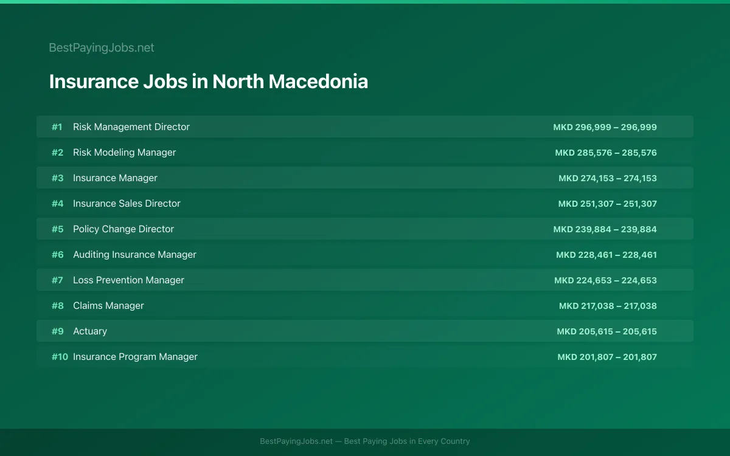Click salary MKD 285,576 – 285,576

click(606, 153)
